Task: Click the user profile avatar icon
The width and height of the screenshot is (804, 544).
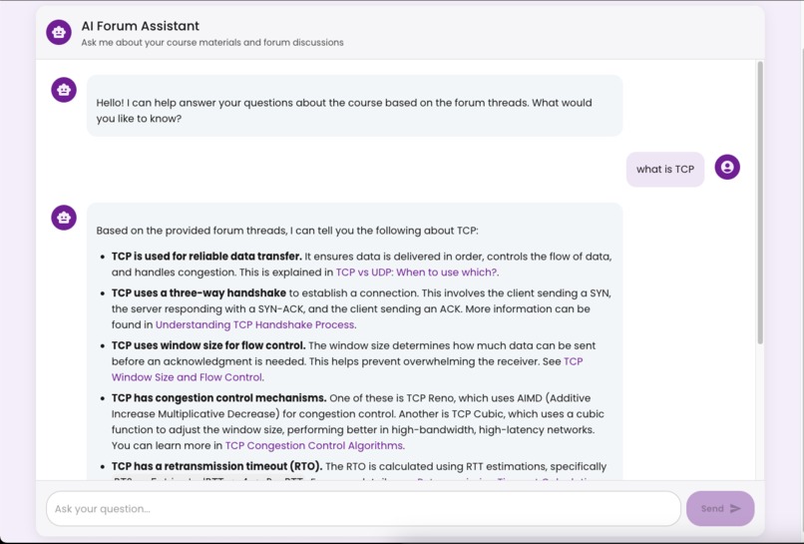Action: [727, 167]
